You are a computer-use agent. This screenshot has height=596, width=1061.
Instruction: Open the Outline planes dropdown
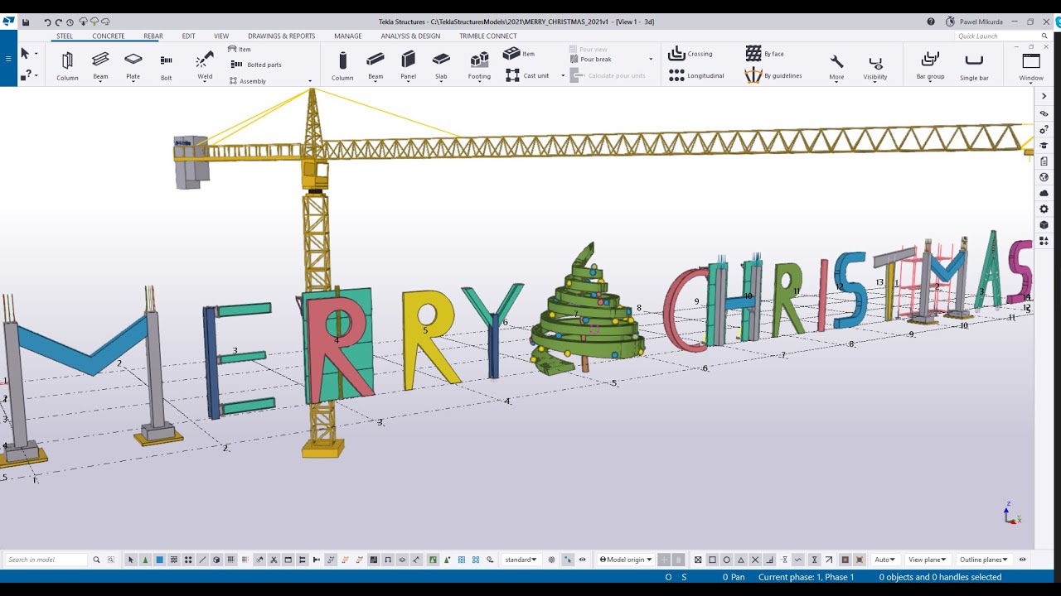[x=984, y=560]
